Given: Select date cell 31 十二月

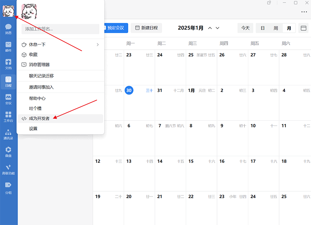Looking at the screenshot, I should pos(171,103).
